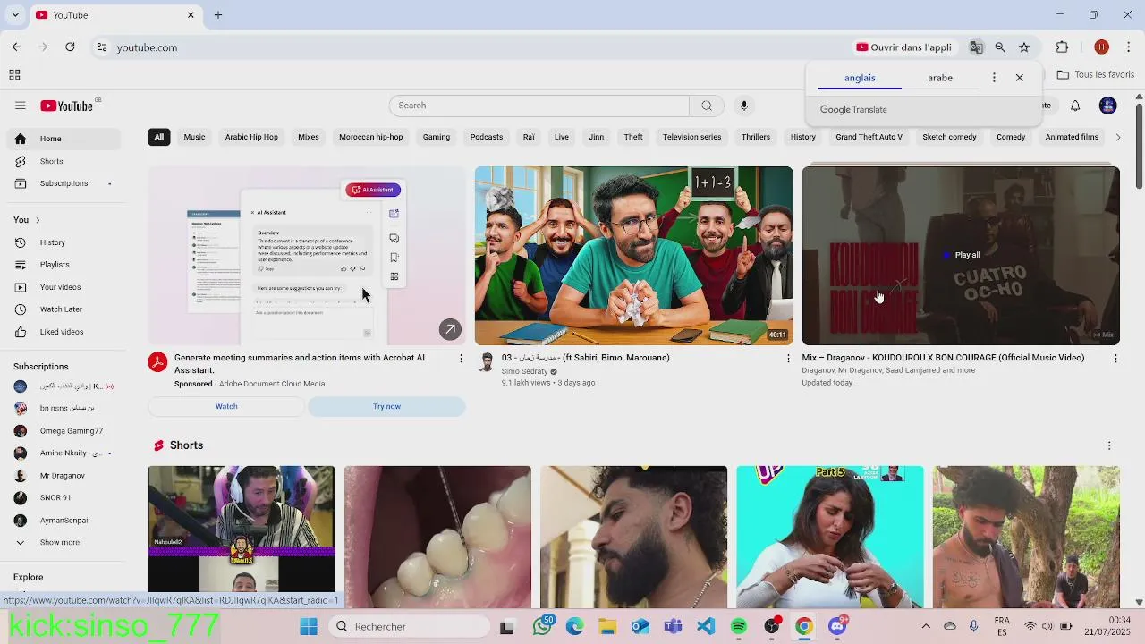Open more options for Draganov mix
This screenshot has width=1145, height=644.
(x=1115, y=358)
